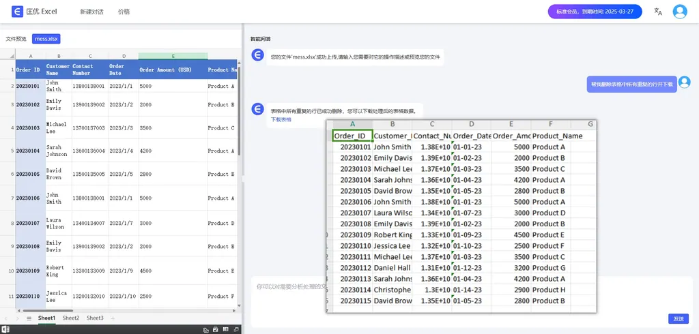Select column E header in spreadsheet
The height and width of the screenshot is (334, 699).
173,56
